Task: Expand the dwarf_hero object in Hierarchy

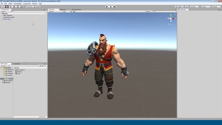Action: (2, 19)
